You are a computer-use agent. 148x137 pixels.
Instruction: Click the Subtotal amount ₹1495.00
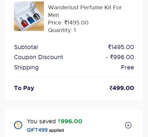[x=121, y=47]
